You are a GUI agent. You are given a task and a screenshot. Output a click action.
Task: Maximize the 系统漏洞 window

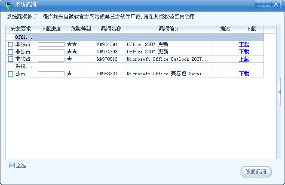click(267, 4)
